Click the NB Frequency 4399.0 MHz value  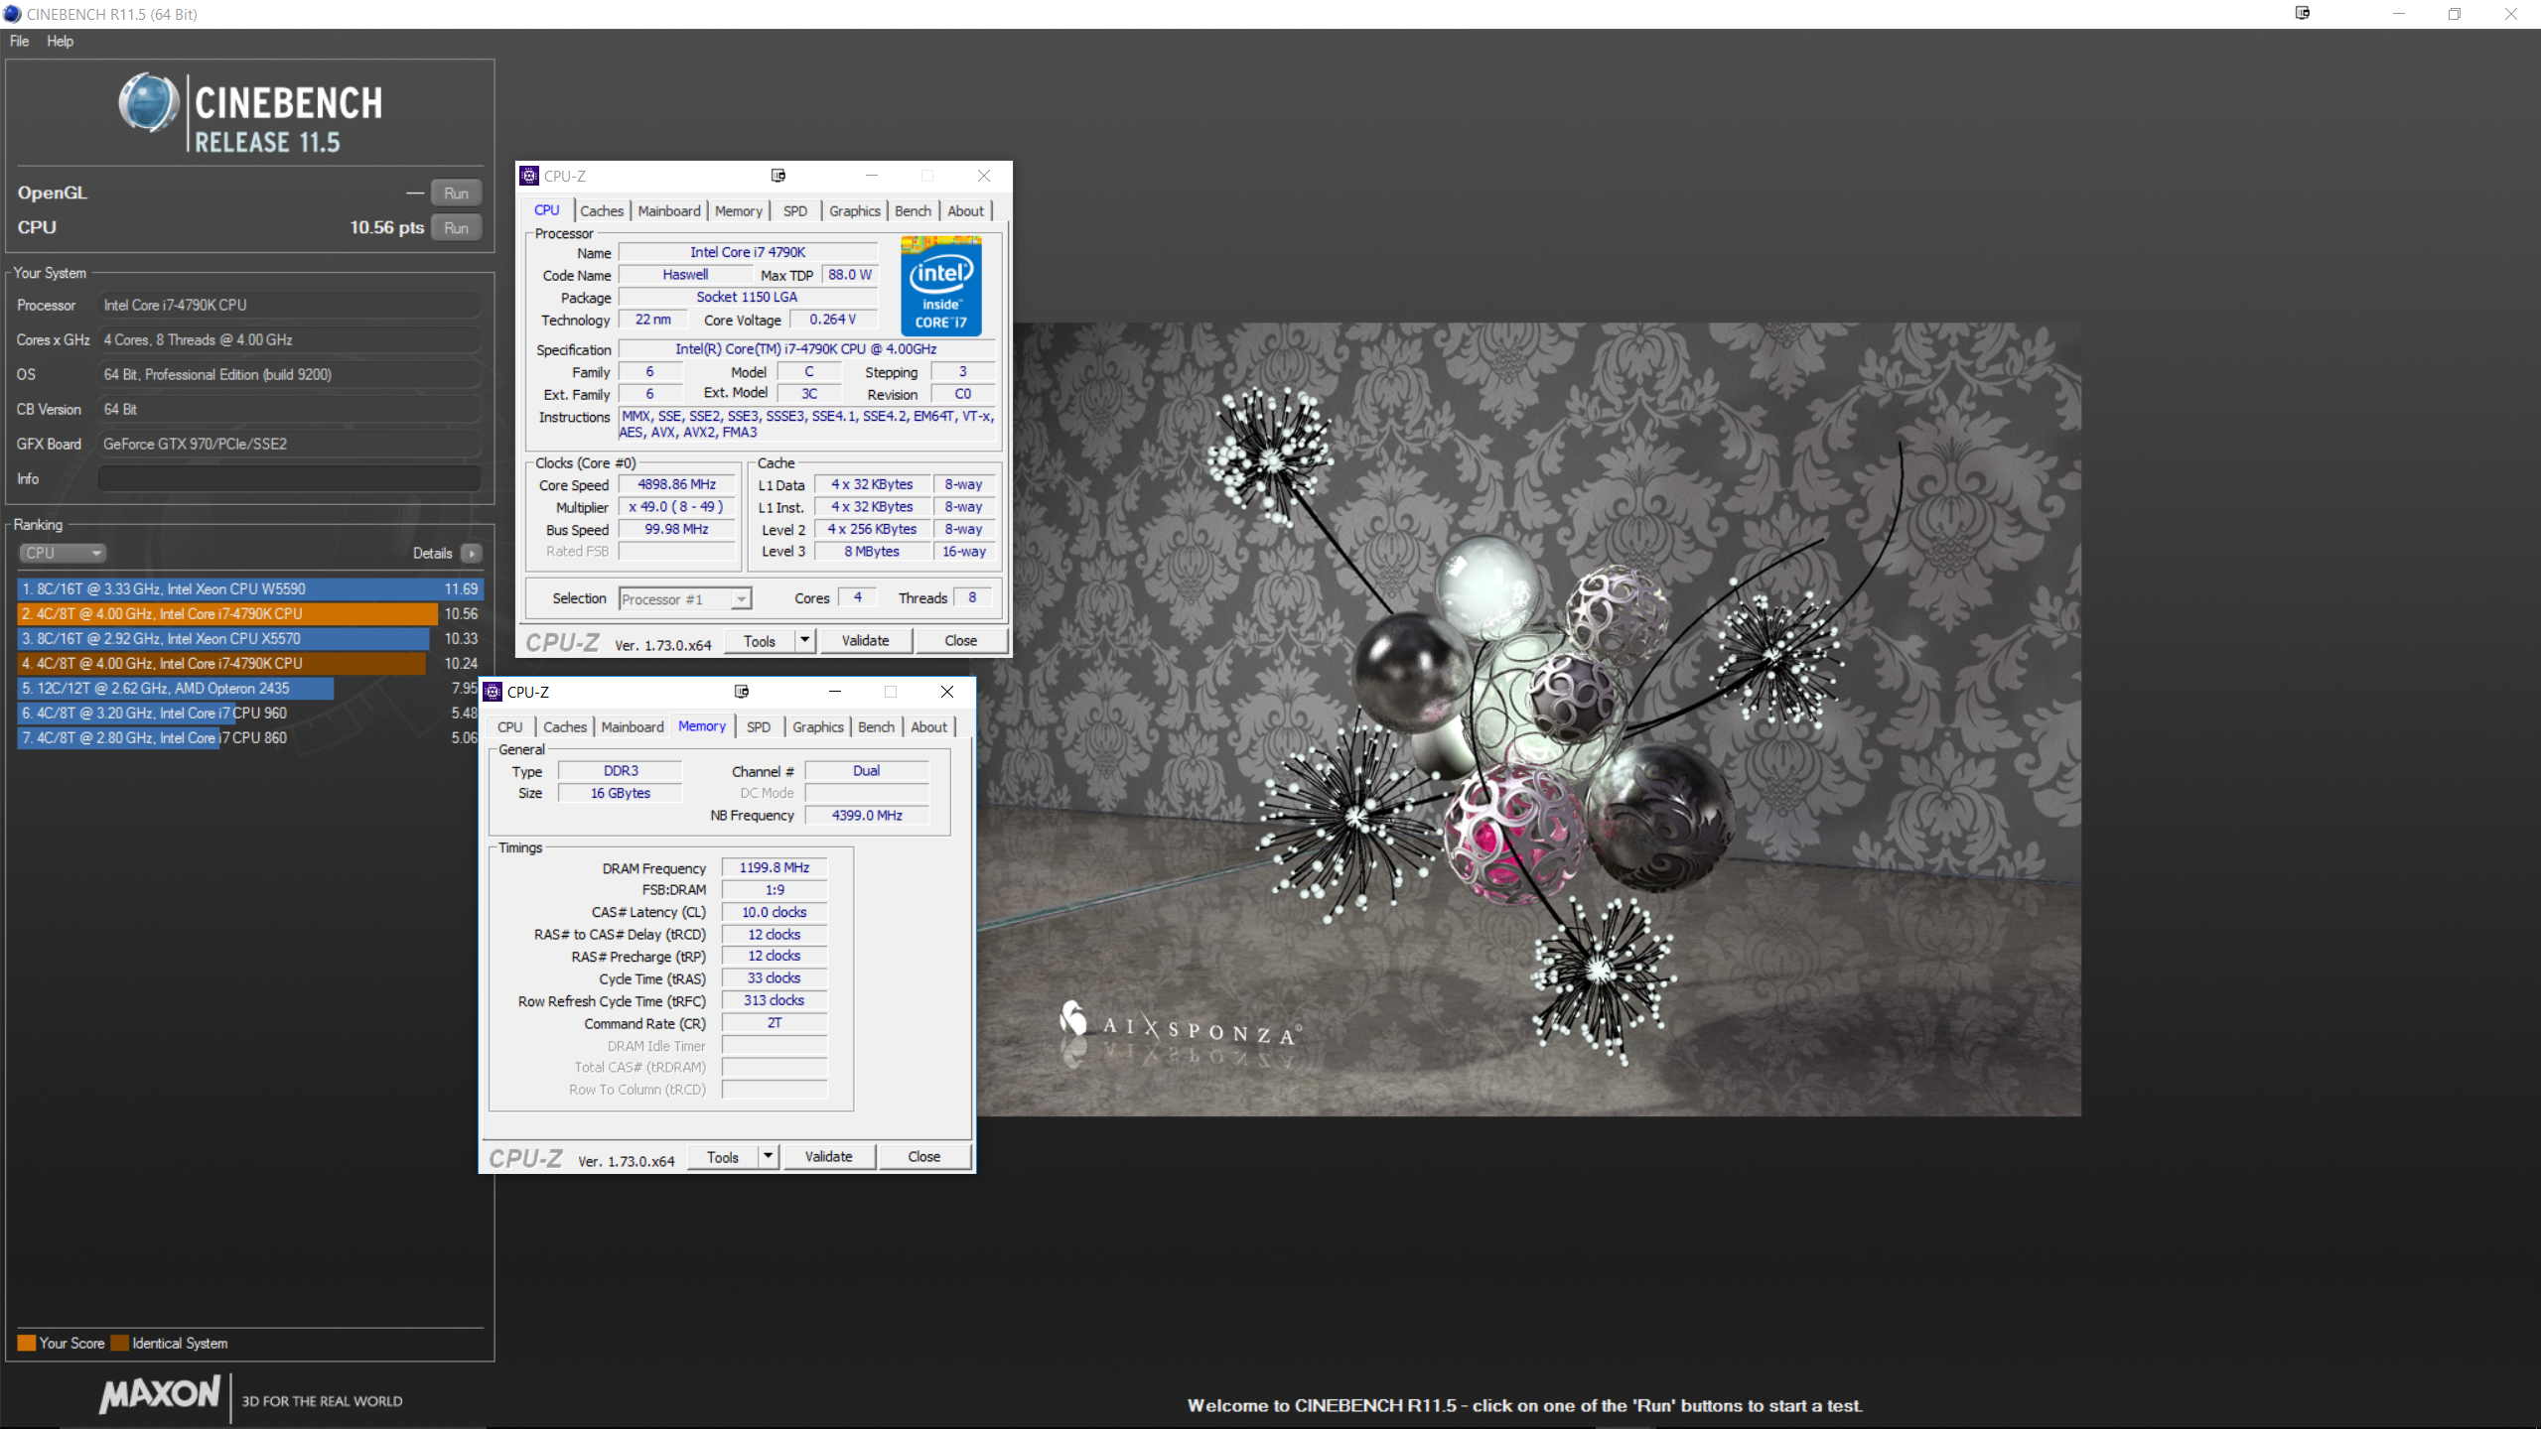(x=867, y=815)
